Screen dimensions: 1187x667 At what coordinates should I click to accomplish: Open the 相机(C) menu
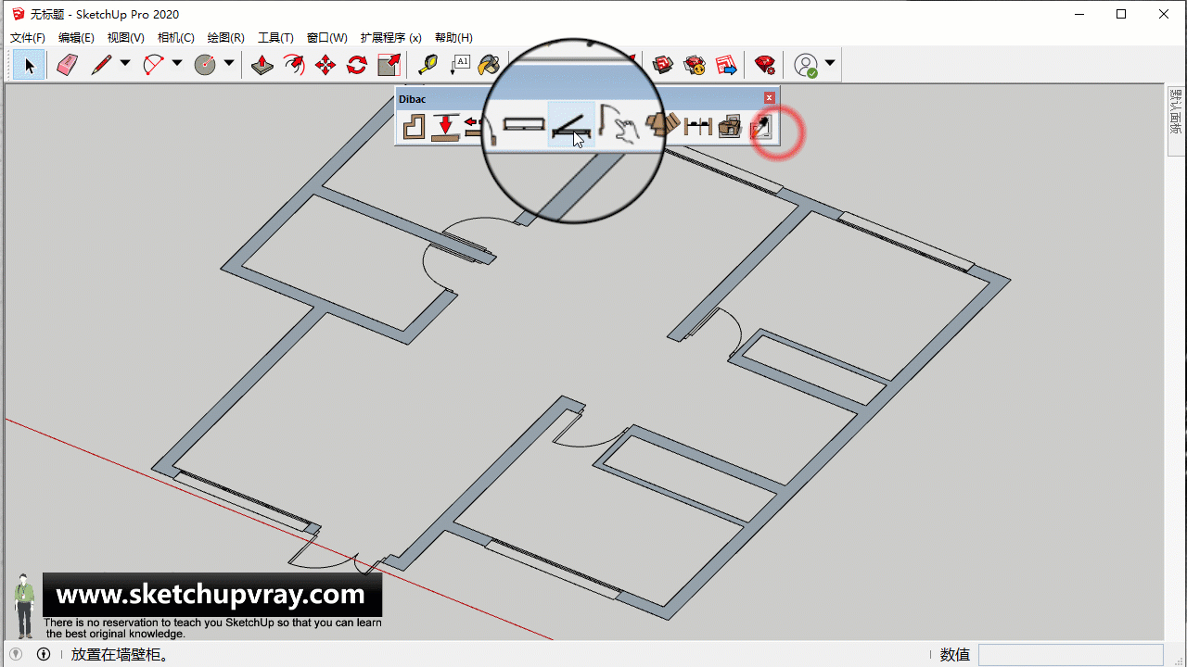(175, 38)
